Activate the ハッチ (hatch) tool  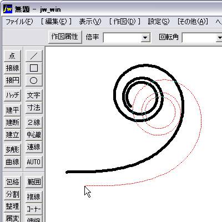pyautogui.click(x=12, y=95)
